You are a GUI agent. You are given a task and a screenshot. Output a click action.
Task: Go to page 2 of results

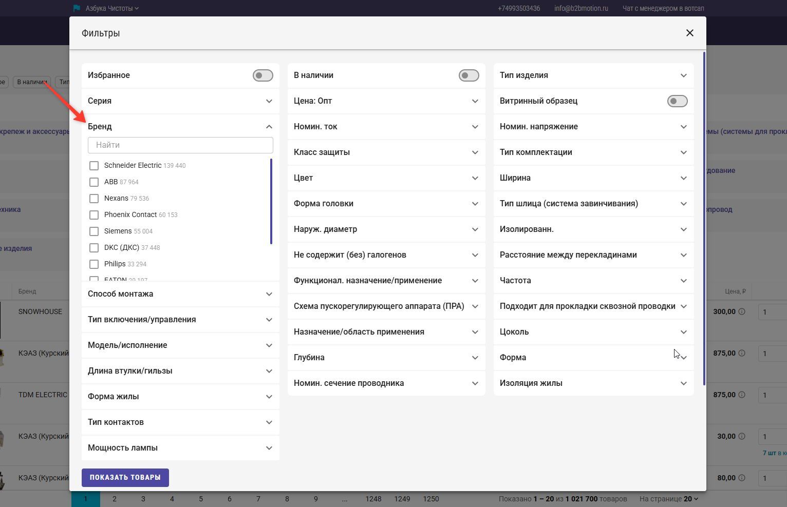pyautogui.click(x=115, y=499)
